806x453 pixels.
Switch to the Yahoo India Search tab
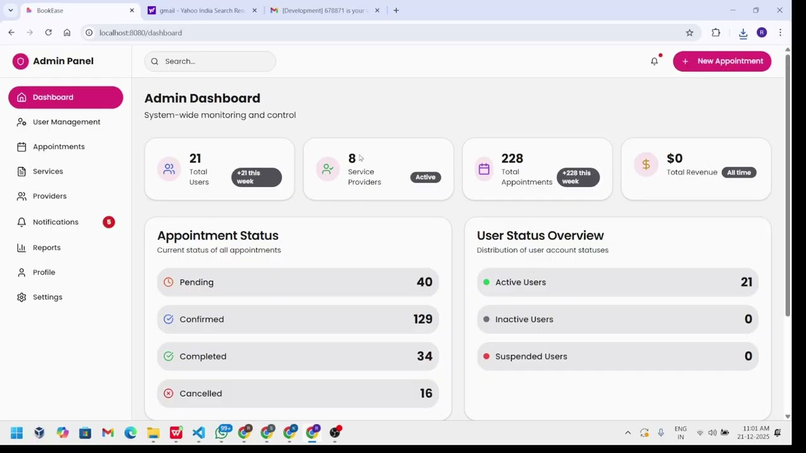201,11
